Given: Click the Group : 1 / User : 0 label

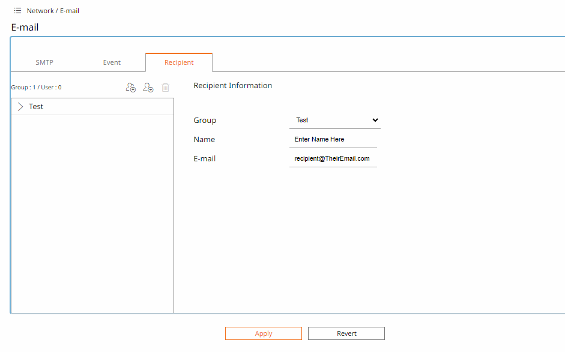Looking at the screenshot, I should pos(36,87).
